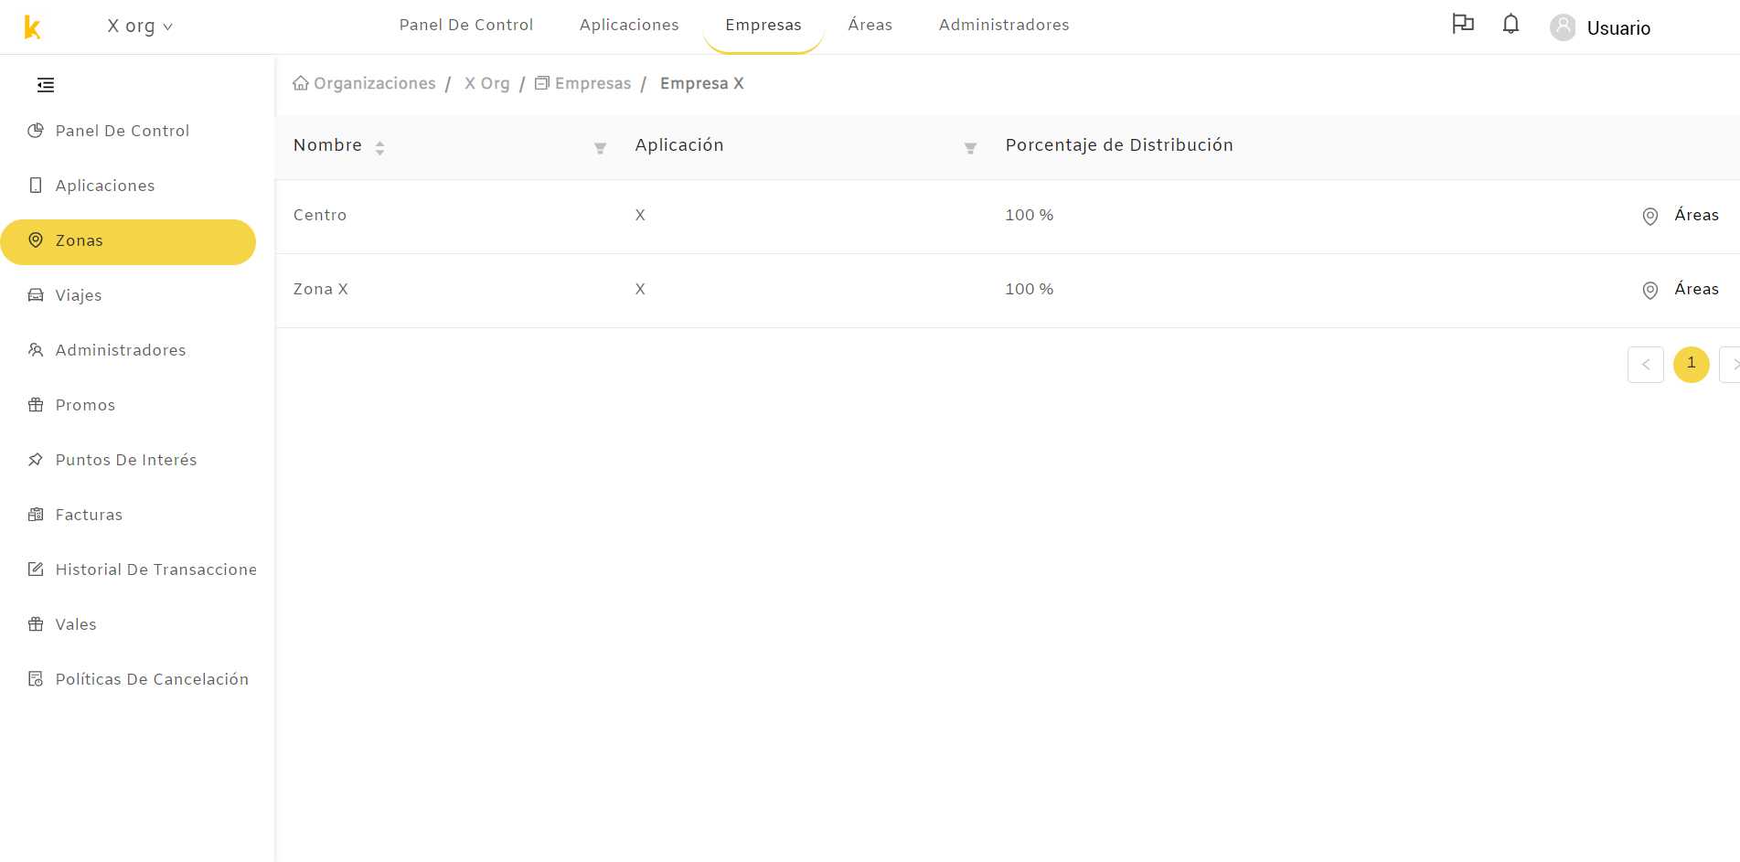The image size is (1740, 862).
Task: Go to previous page arrow
Action: [1646, 365]
